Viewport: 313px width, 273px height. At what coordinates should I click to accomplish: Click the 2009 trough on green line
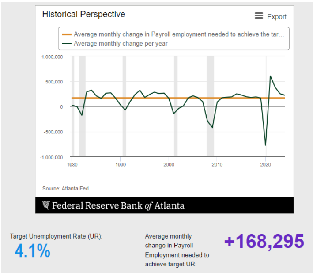[x=212, y=127]
